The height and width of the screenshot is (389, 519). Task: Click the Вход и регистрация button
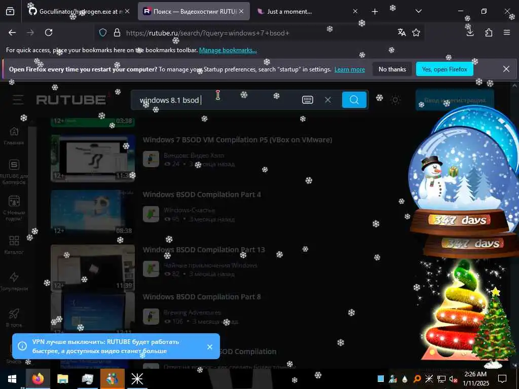(x=455, y=100)
